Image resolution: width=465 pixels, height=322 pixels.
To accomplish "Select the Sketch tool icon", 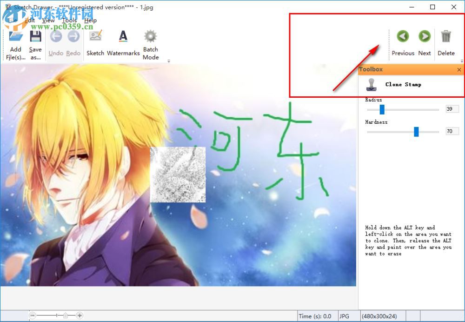I will pos(95,36).
